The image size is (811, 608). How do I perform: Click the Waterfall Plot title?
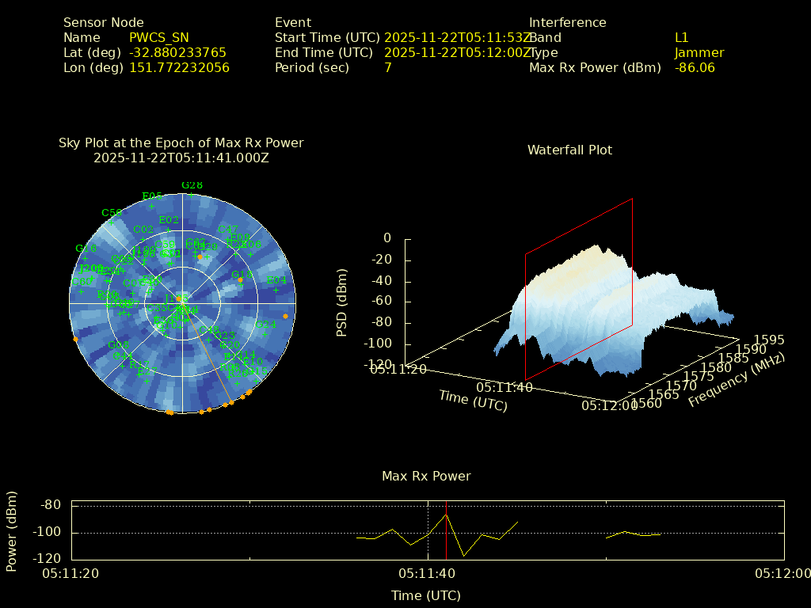tap(569, 150)
